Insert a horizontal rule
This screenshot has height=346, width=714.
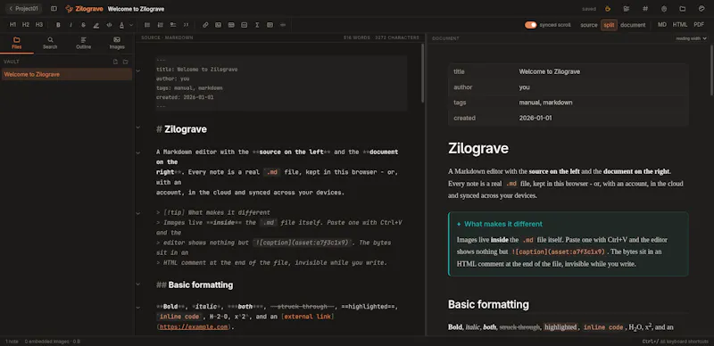tap(283, 25)
